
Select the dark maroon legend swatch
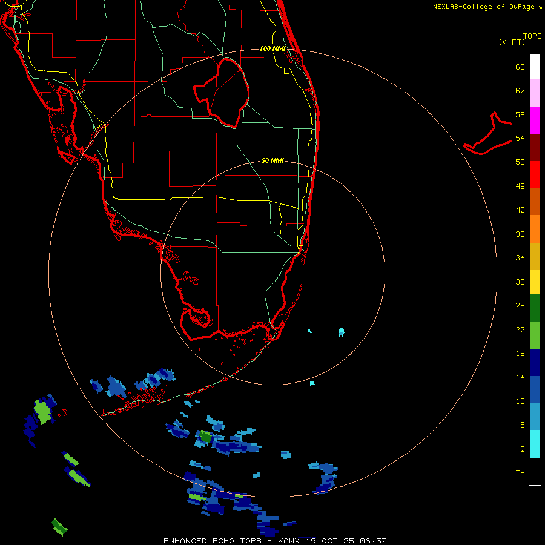pos(535,147)
